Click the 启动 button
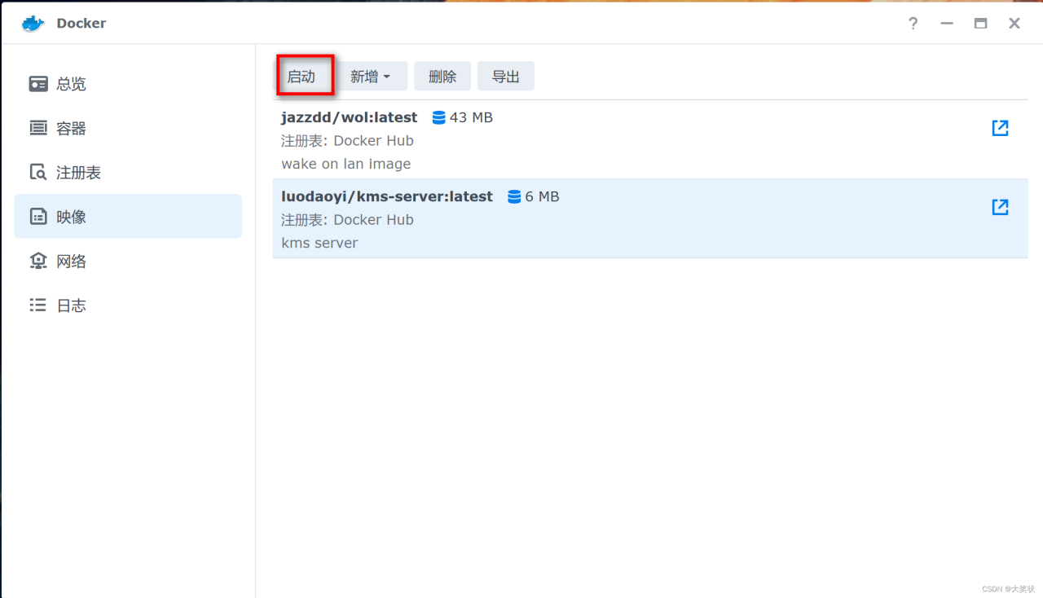The width and height of the screenshot is (1043, 598). (x=305, y=76)
